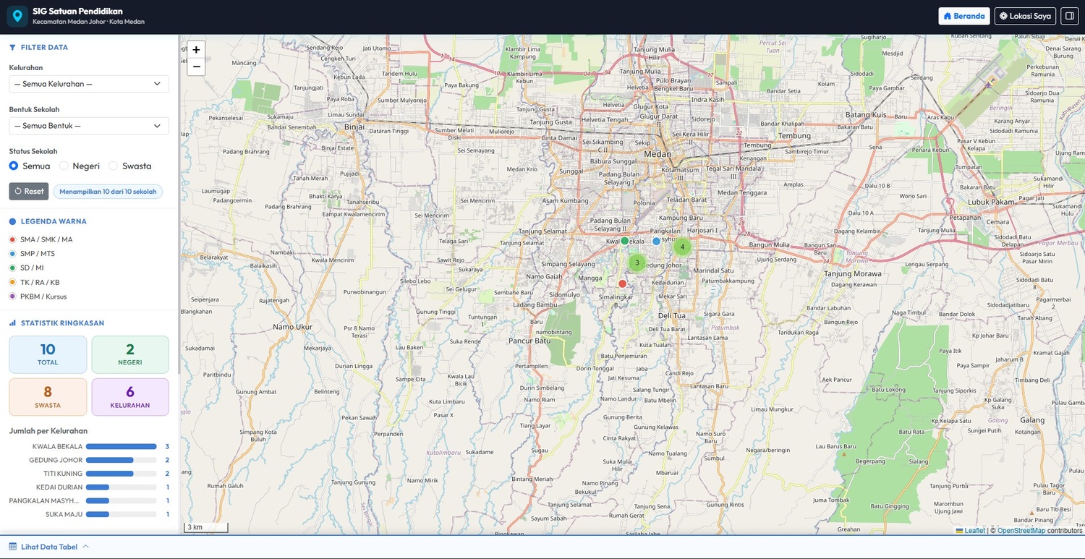The image size is (1085, 559).
Task: Click the GEDUNG JOHOR bar
Action: tap(122, 460)
